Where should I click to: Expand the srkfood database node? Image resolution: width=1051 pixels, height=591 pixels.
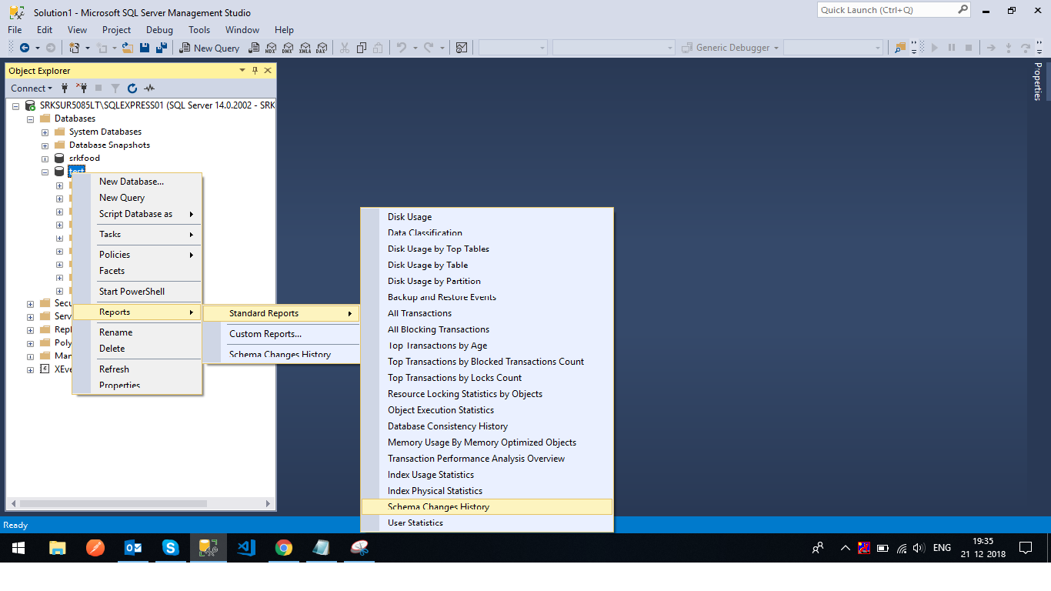click(x=44, y=158)
